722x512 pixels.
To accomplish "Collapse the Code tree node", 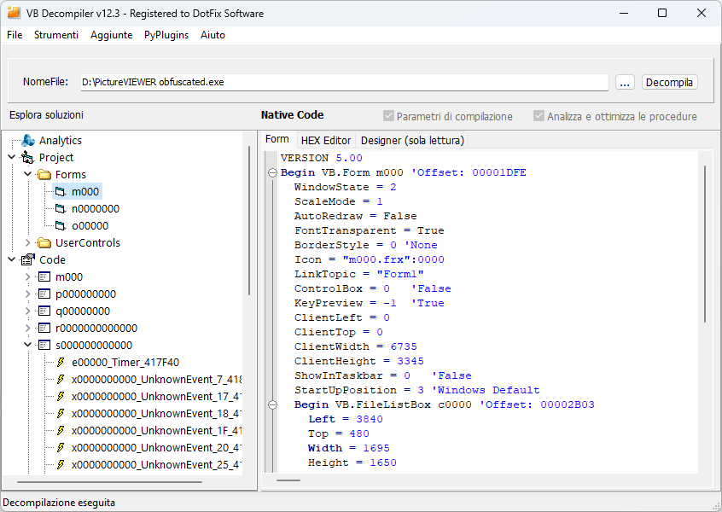I will click(11, 259).
